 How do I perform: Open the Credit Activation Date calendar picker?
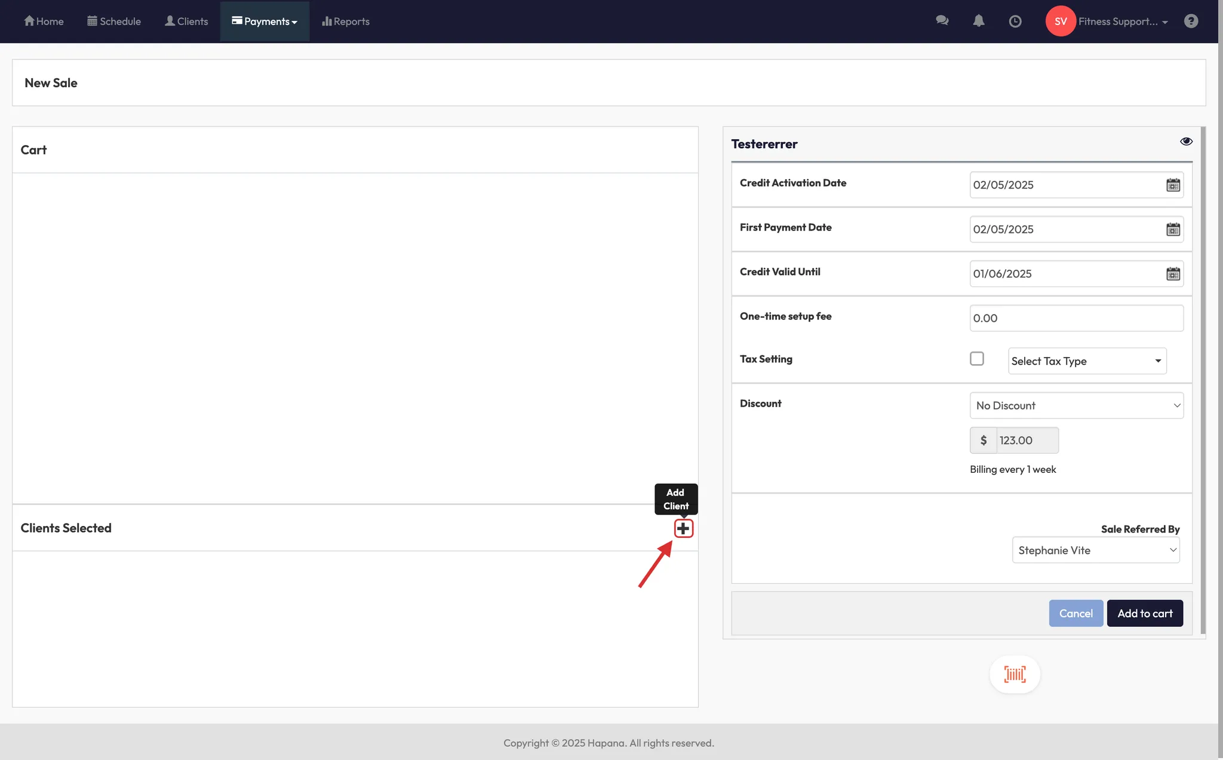(1173, 185)
